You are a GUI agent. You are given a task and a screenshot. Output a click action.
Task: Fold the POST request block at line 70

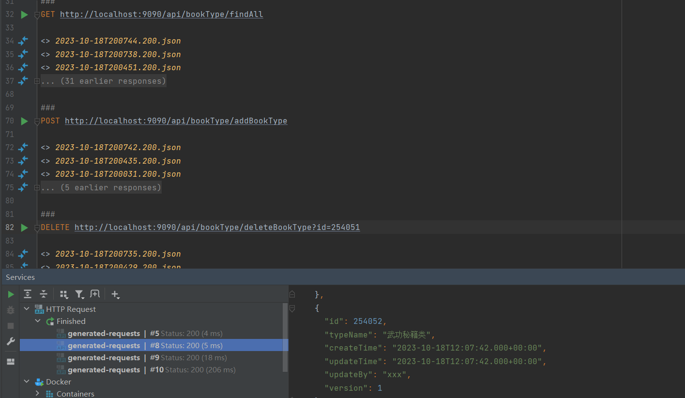coord(37,122)
